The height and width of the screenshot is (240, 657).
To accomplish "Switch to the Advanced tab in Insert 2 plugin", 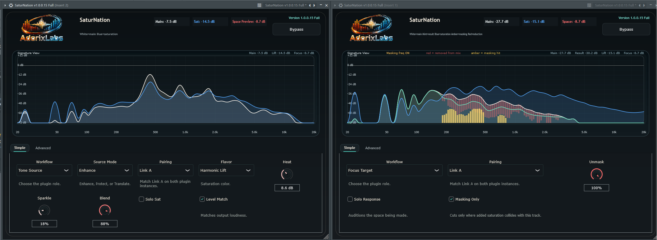I will (43, 148).
